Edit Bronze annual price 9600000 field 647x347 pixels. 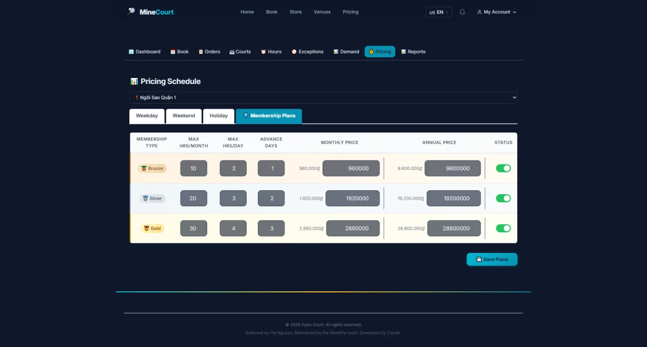pos(452,168)
